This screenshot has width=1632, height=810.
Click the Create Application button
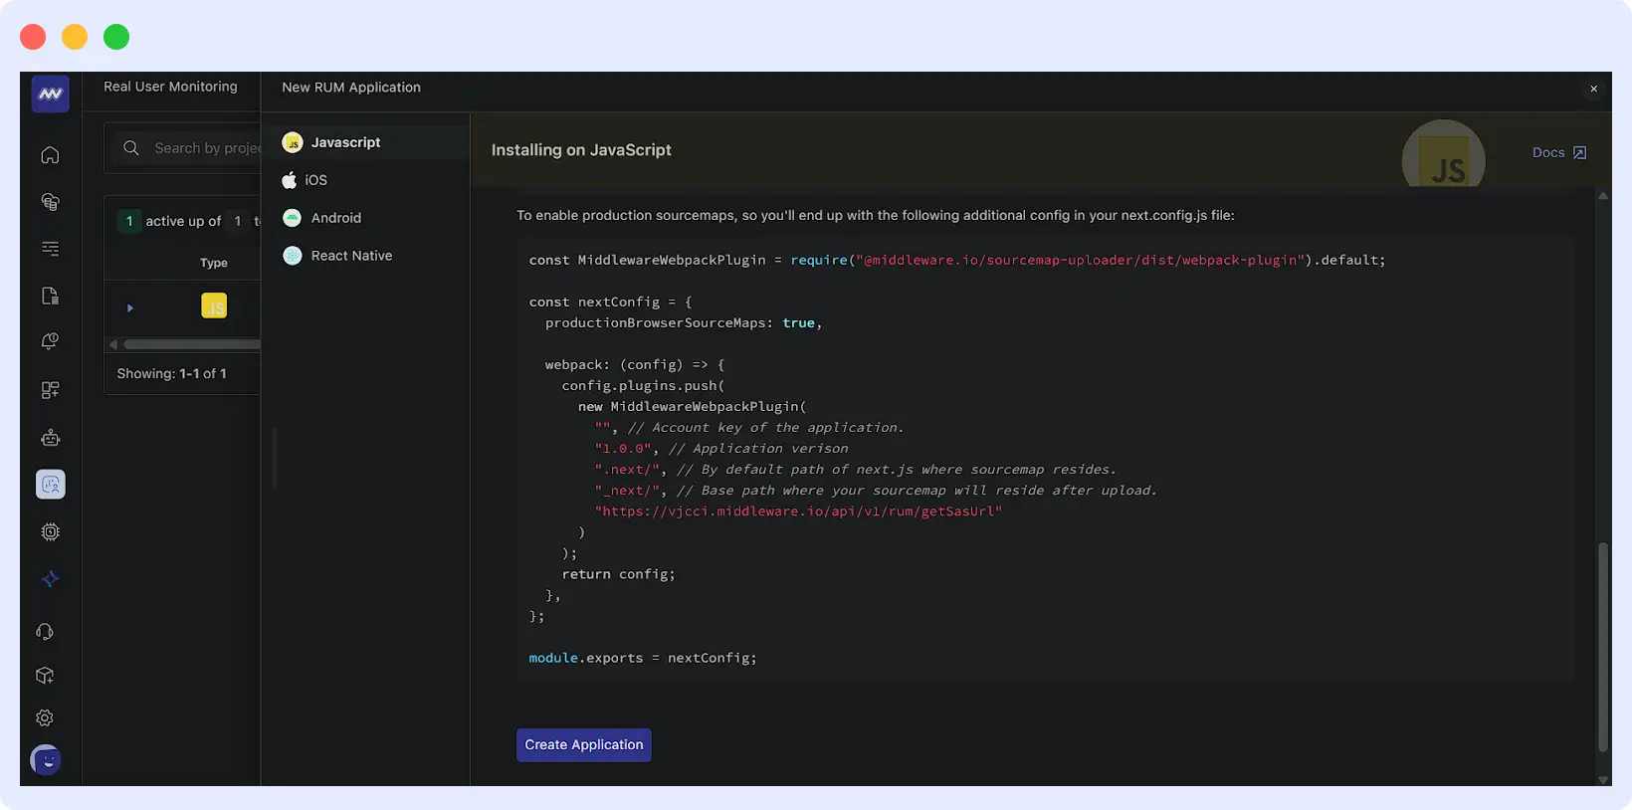pos(584,745)
